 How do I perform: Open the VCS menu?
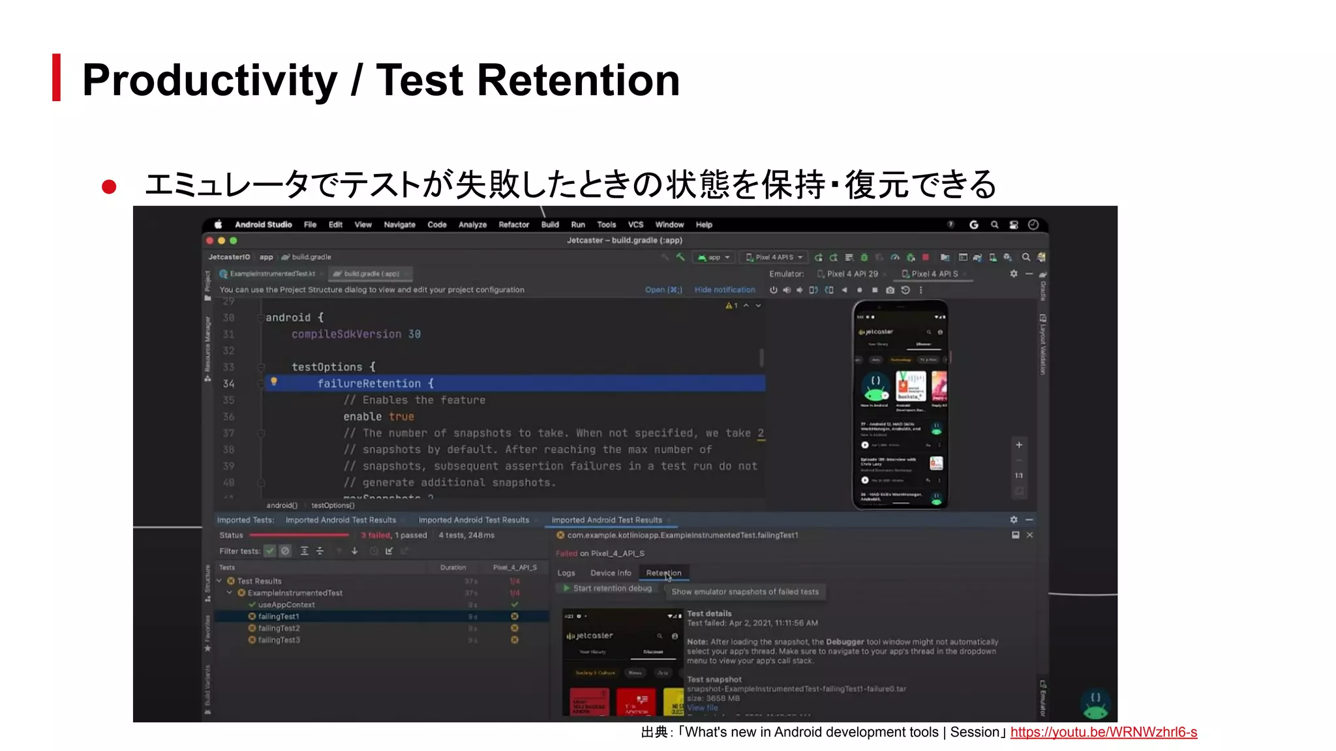click(x=635, y=225)
